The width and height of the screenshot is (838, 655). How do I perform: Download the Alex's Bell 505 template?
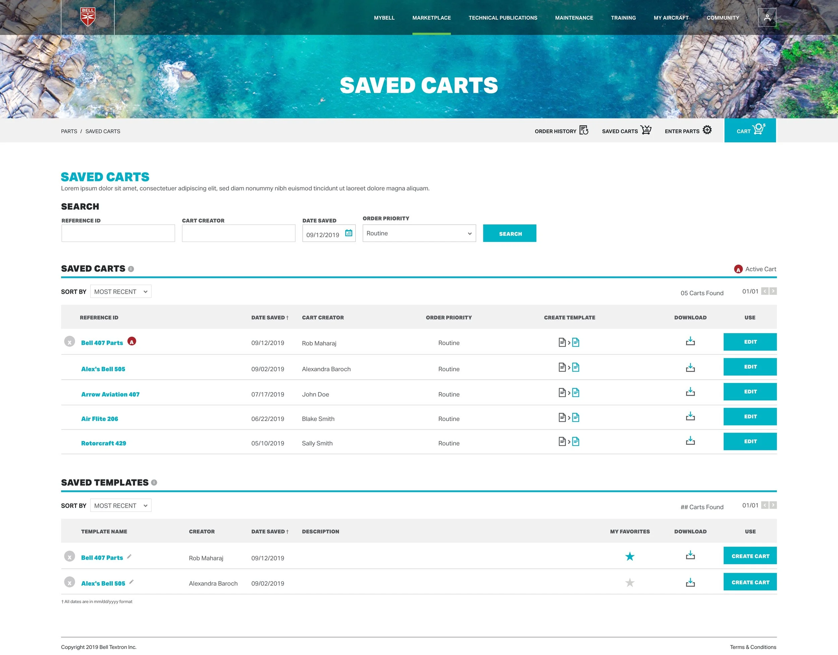pyautogui.click(x=690, y=583)
